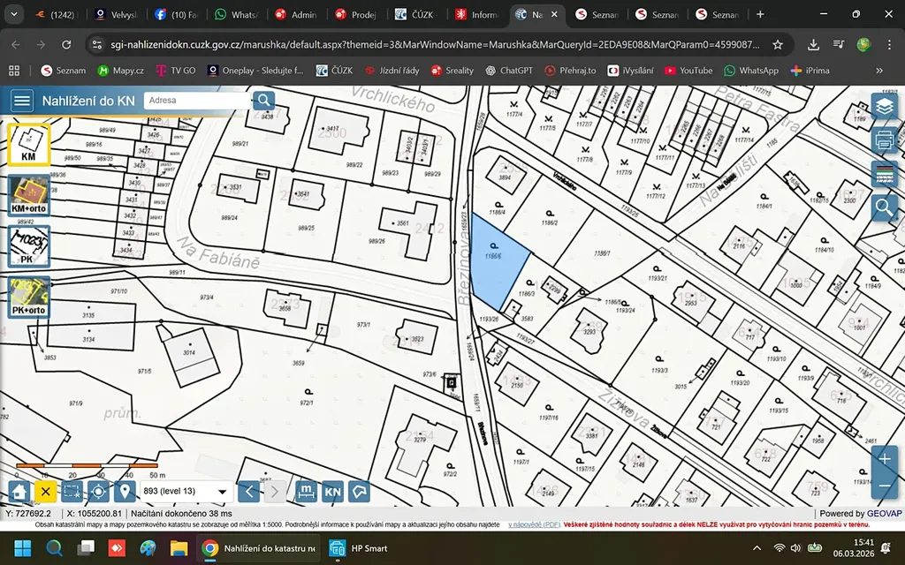905x565 pixels.
Task: Switch to KM+orto map view
Action: 28,196
